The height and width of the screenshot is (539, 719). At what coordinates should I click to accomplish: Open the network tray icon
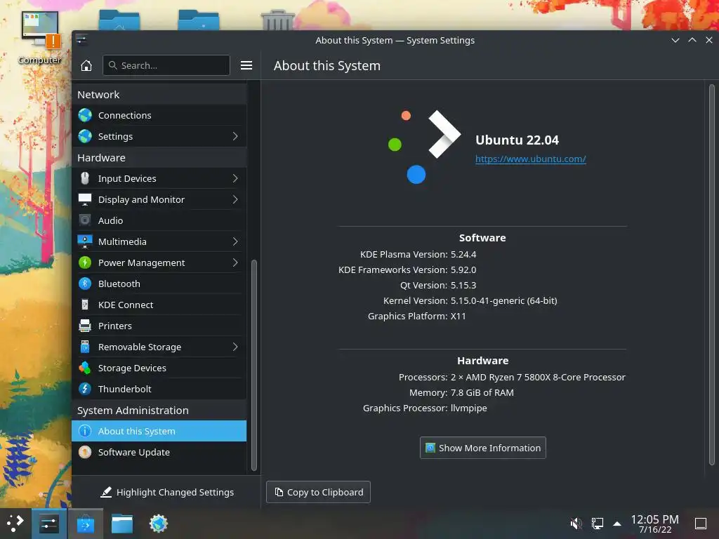tap(597, 524)
